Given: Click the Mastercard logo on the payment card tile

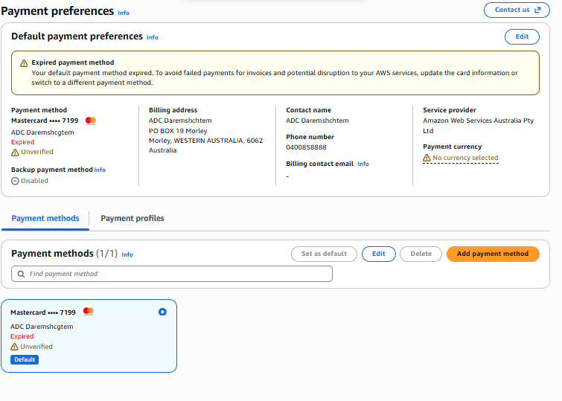Looking at the screenshot, I should 89,312.
